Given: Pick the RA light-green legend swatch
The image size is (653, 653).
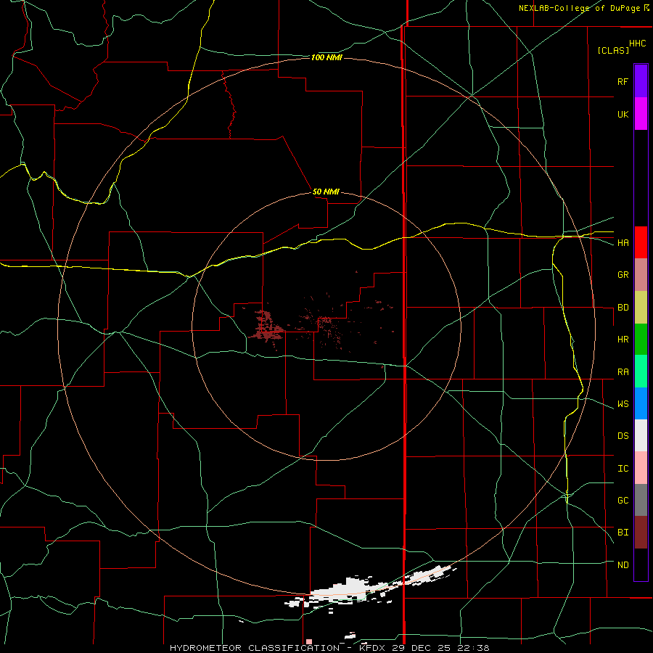Looking at the screenshot, I should [x=641, y=371].
